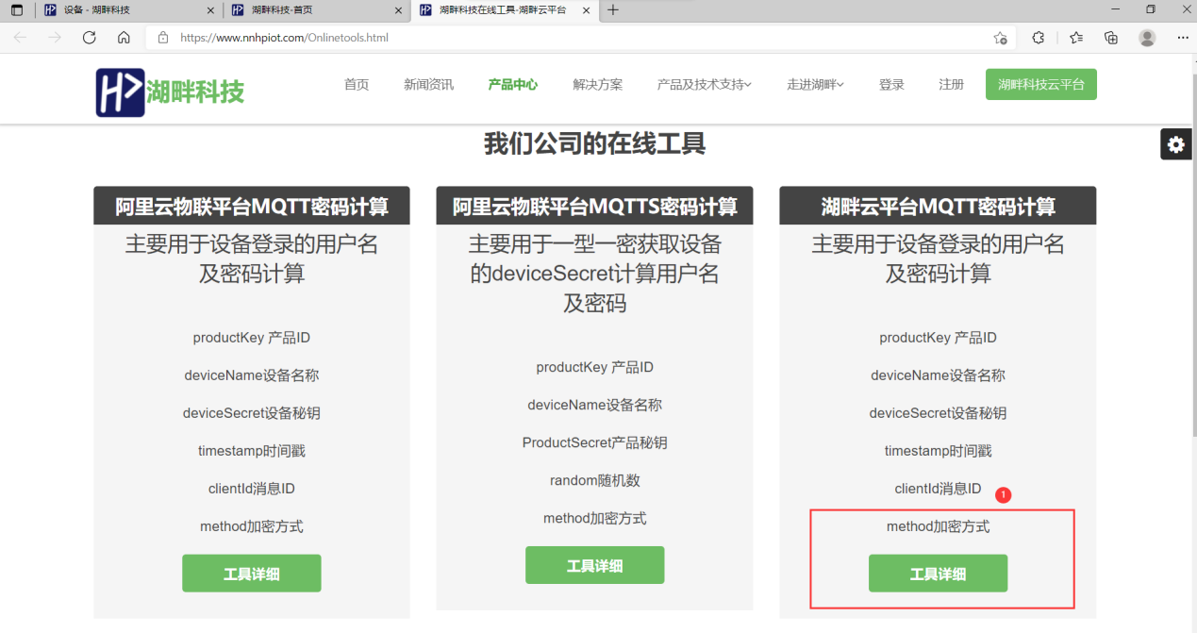Click the browser forward arrow

pyautogui.click(x=55, y=38)
